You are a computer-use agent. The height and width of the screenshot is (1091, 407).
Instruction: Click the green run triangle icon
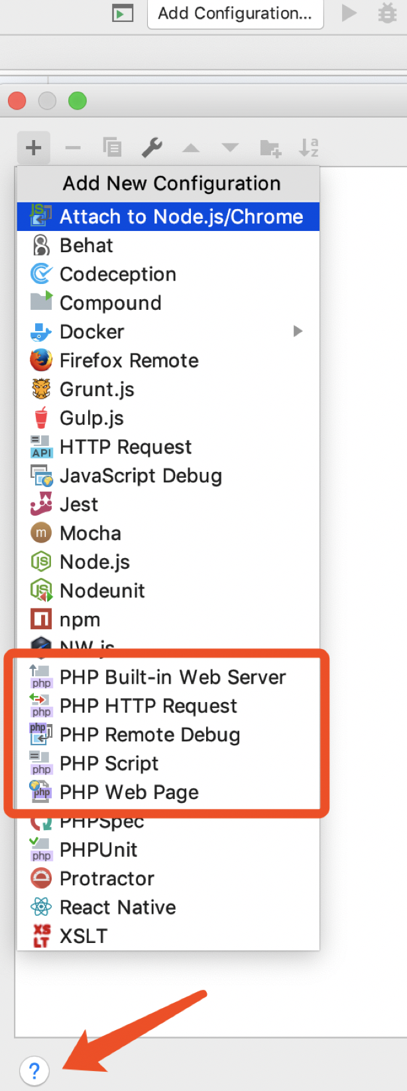click(349, 13)
